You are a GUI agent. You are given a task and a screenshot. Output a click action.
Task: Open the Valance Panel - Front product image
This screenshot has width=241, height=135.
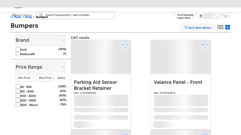(x=181, y=57)
